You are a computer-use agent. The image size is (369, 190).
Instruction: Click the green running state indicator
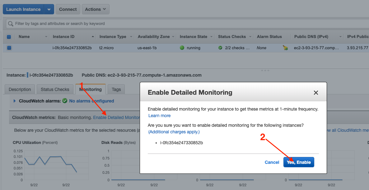[182, 48]
